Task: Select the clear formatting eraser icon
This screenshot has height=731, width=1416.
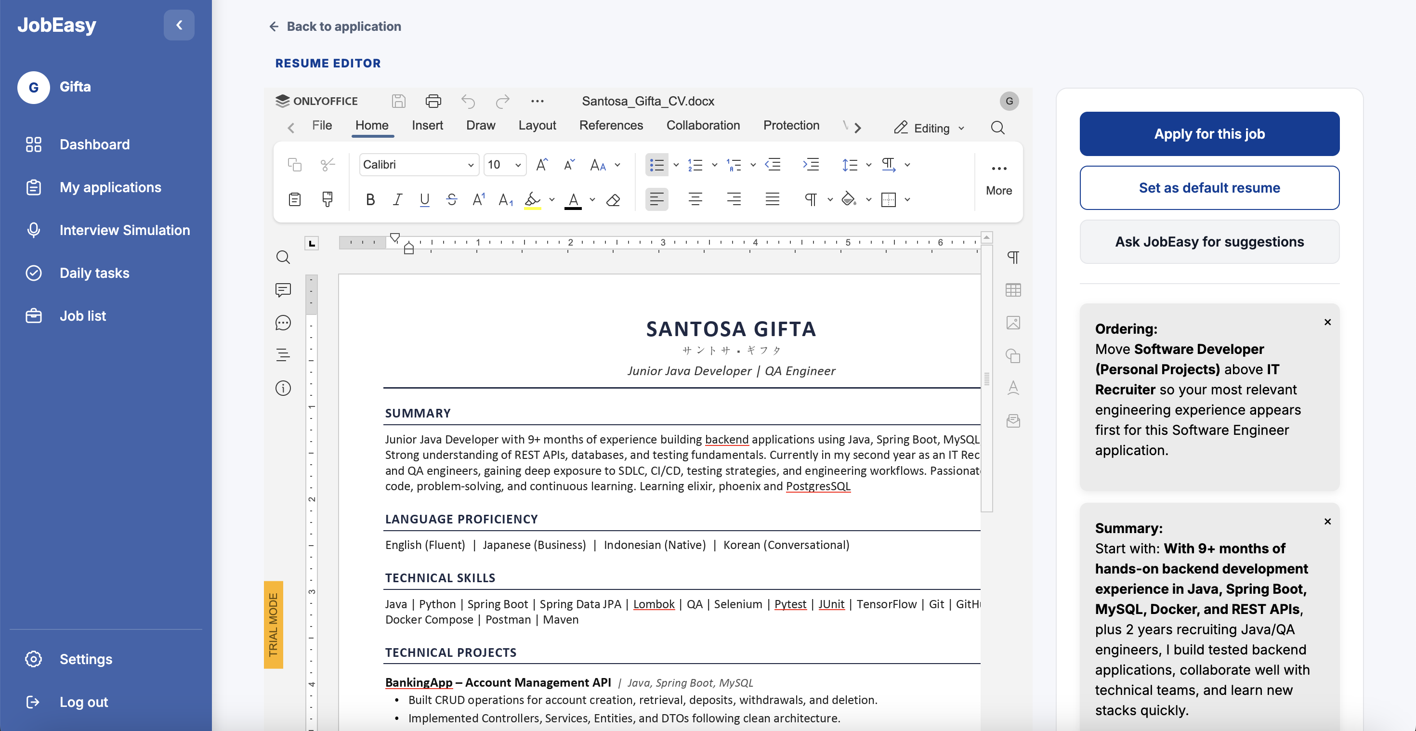Action: click(x=613, y=200)
